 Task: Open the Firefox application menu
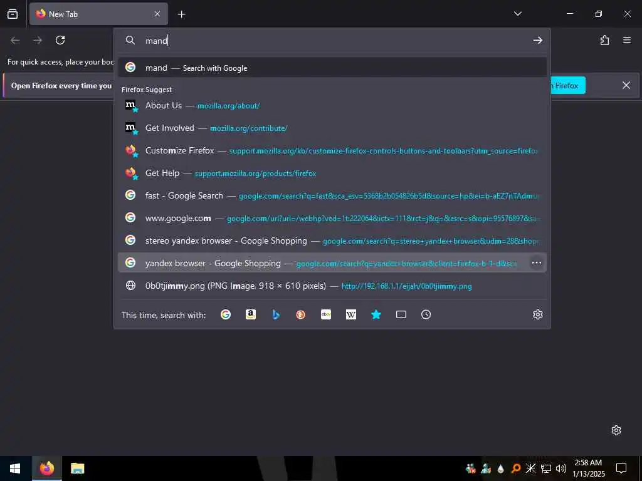coord(627,40)
